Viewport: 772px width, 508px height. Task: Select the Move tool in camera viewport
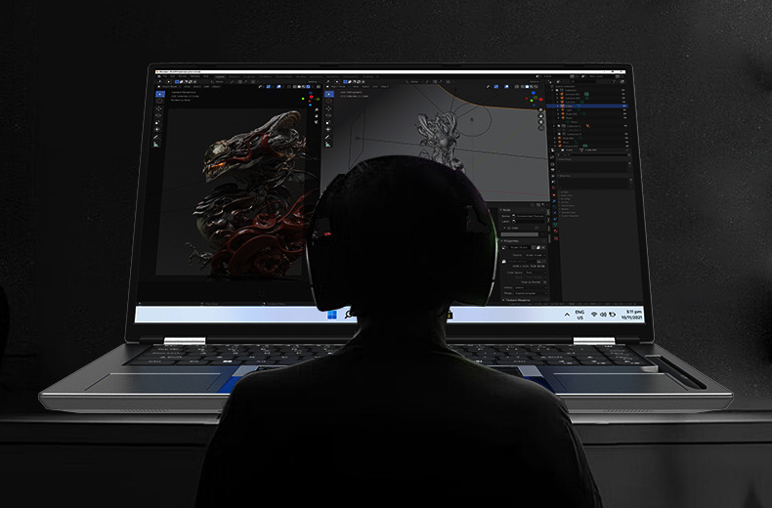pyautogui.click(x=158, y=108)
